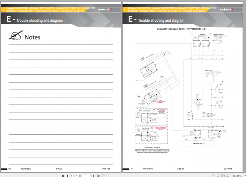Click the YV5a YV5b valve symbol
The image size is (246, 177).
tap(214, 73)
